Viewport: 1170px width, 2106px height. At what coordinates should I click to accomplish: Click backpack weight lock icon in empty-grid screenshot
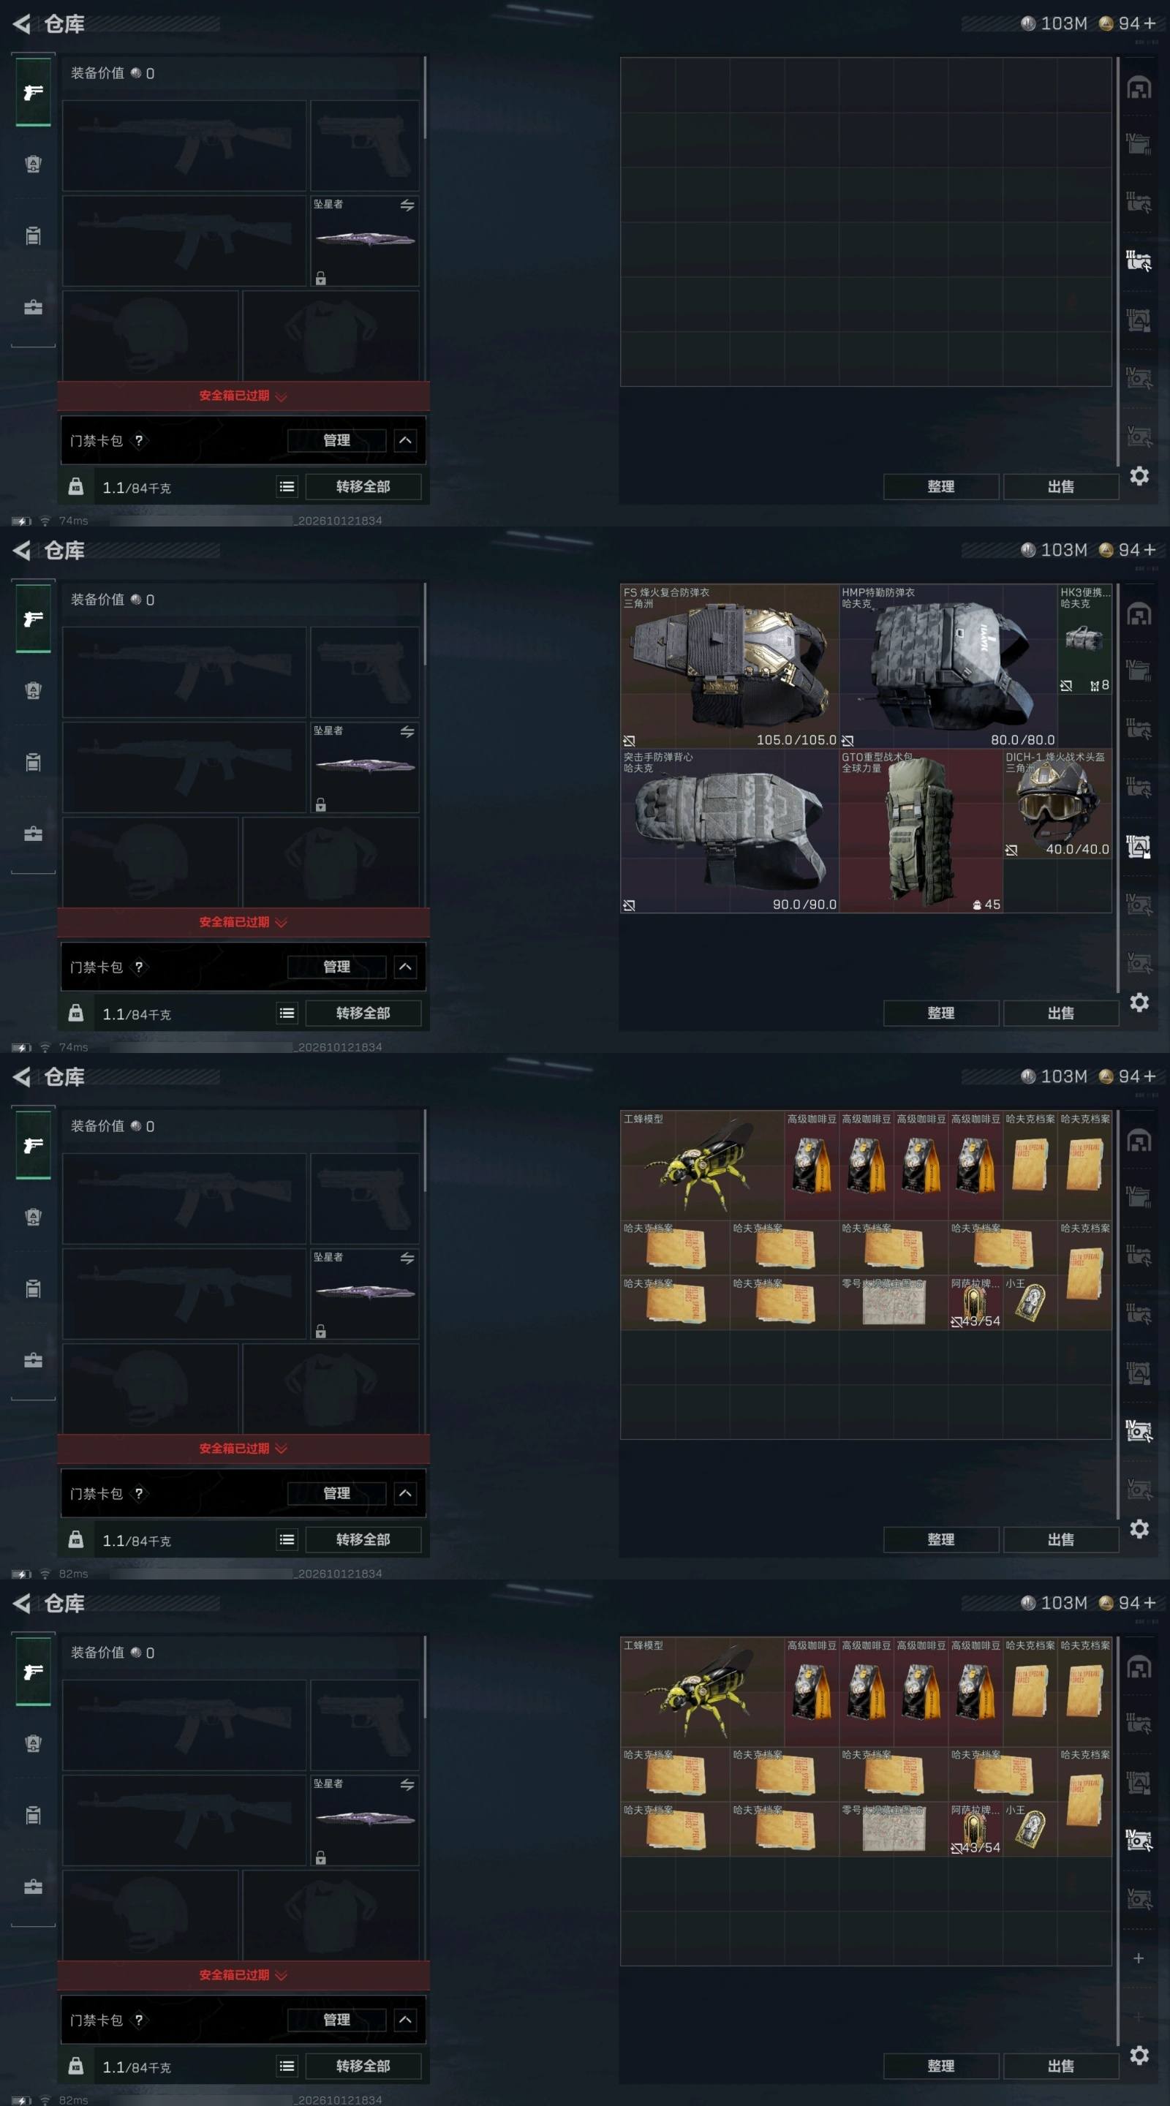pos(75,486)
